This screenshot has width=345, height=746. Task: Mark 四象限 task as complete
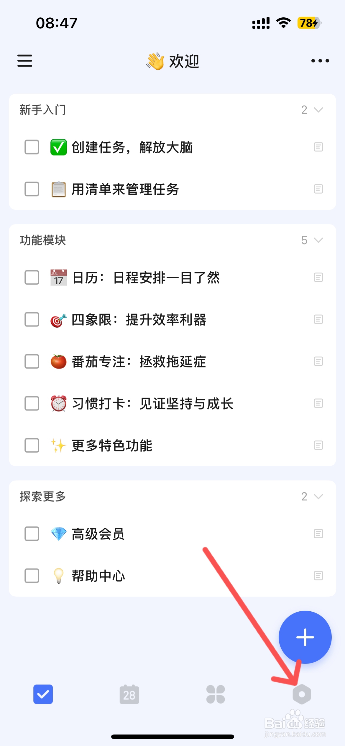[x=32, y=320]
